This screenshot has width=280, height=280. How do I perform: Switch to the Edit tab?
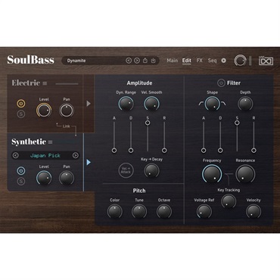click(187, 61)
